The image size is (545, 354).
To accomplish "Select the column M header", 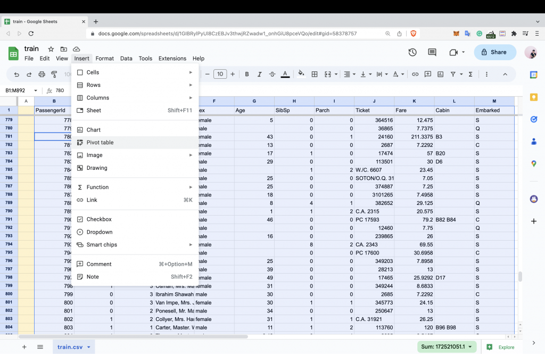I will (494, 101).
